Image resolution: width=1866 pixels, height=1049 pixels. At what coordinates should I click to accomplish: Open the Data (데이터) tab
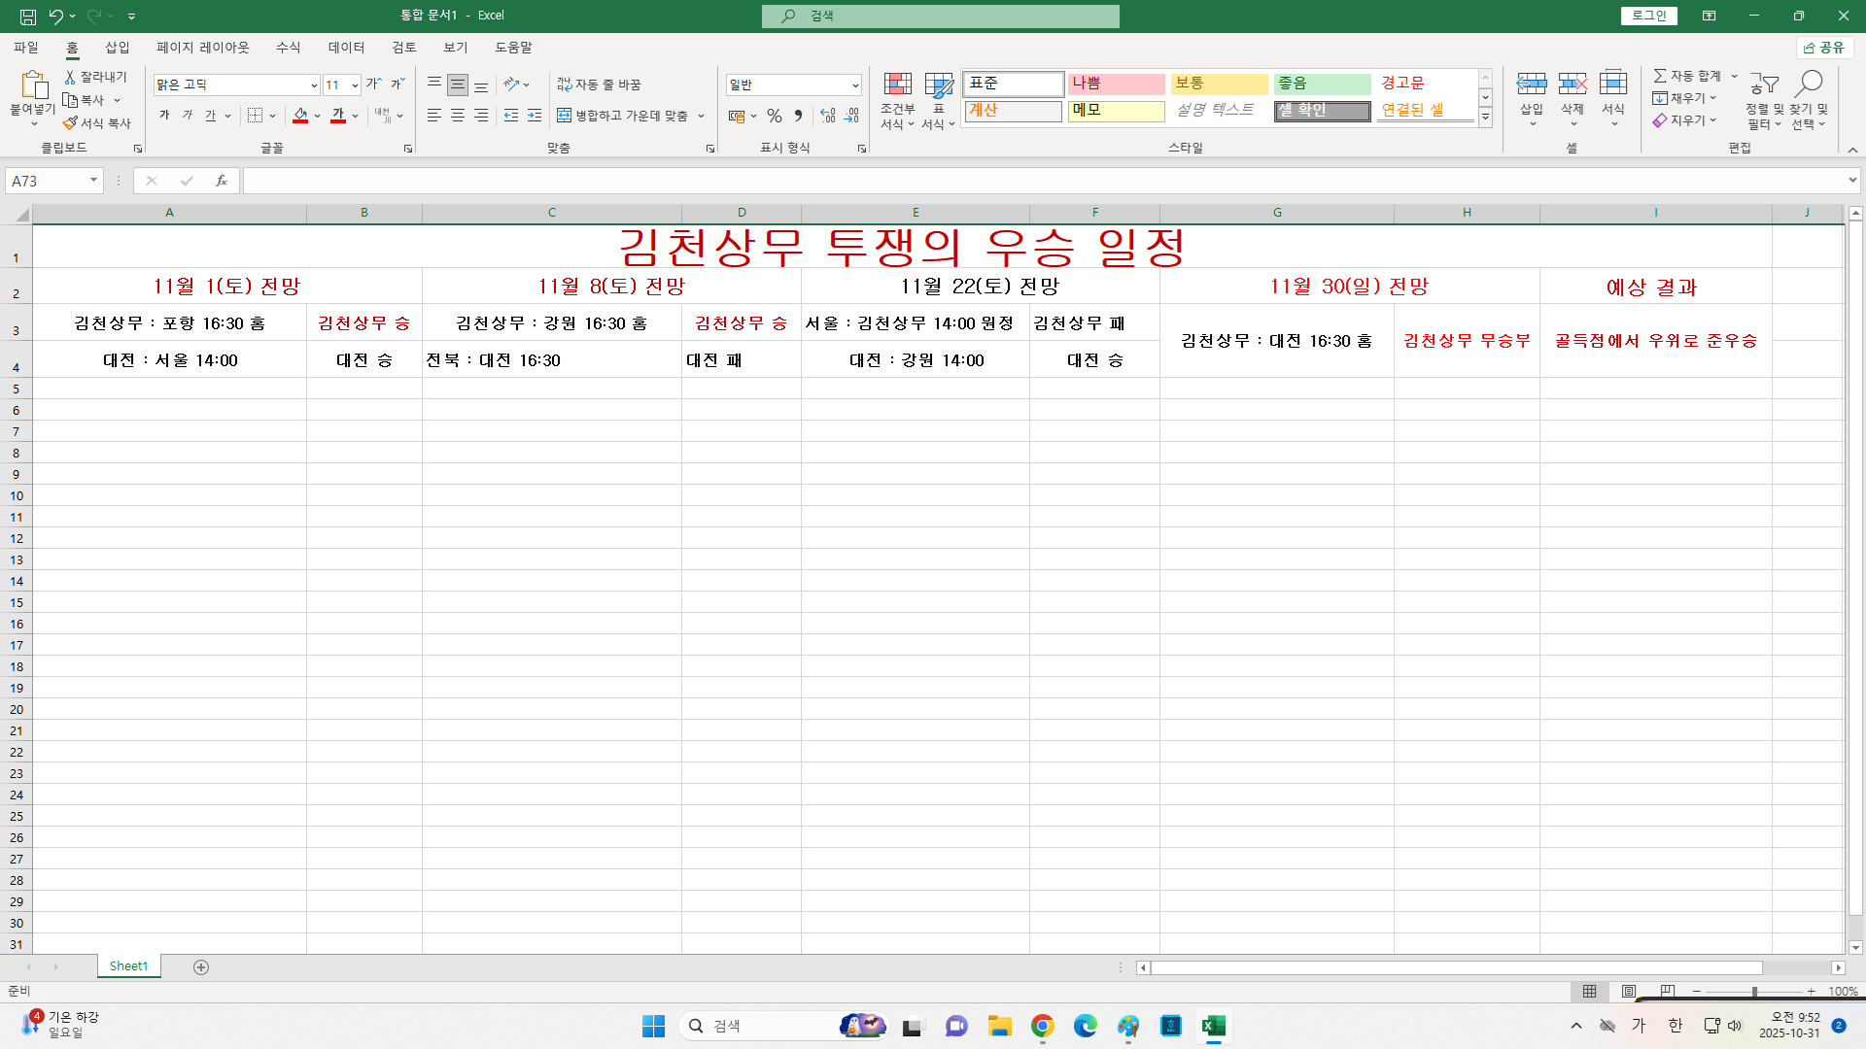[x=347, y=48]
